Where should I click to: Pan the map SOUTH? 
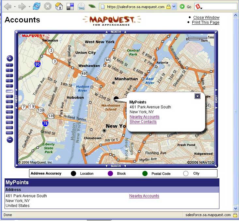pos(116,166)
